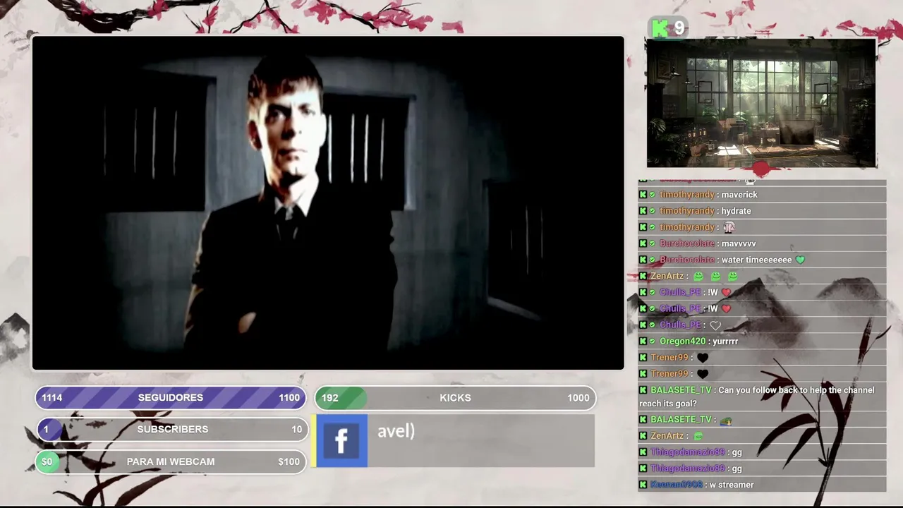Click the chat text 'mavvvvv'

pyautogui.click(x=739, y=243)
